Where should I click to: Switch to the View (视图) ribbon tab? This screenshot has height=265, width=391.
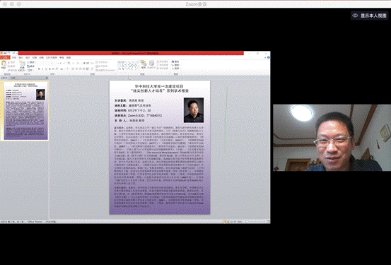pyautogui.click(x=69, y=57)
